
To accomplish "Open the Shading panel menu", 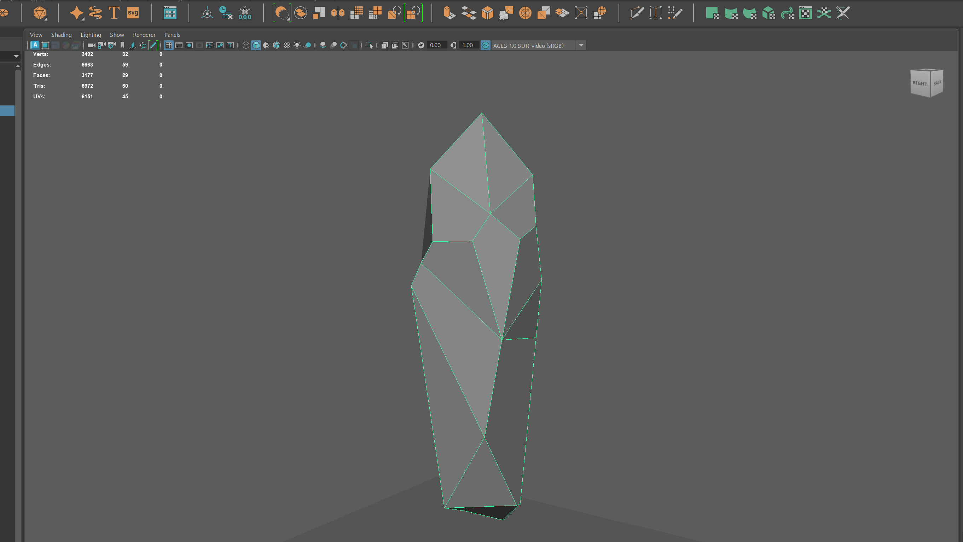I will point(61,35).
